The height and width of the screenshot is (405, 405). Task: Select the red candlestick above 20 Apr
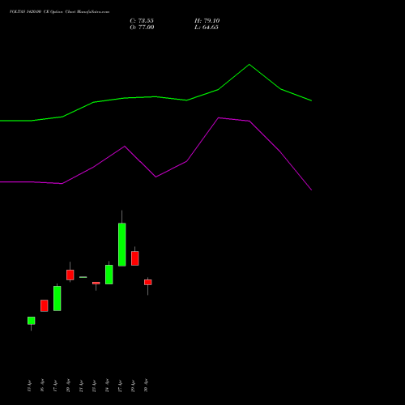point(70,275)
